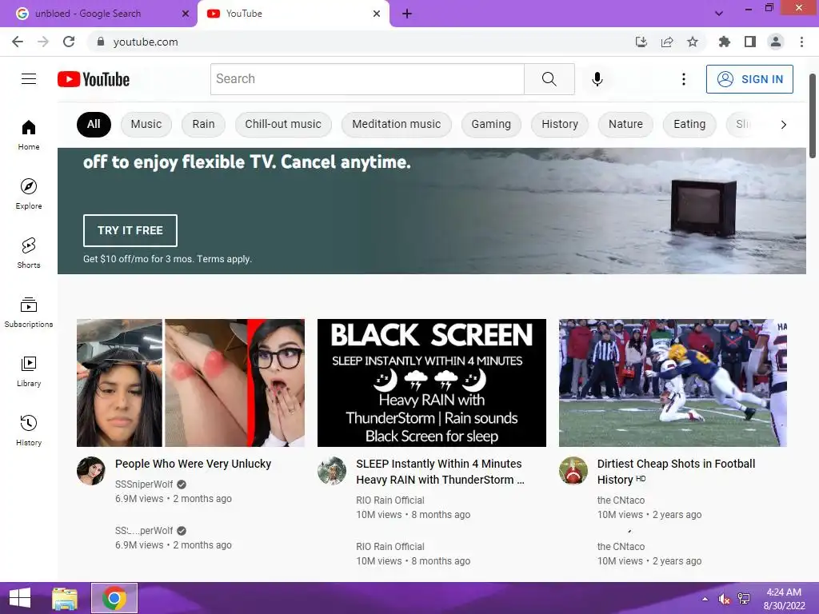
Task: Select the Music filter chip
Action: (x=146, y=124)
